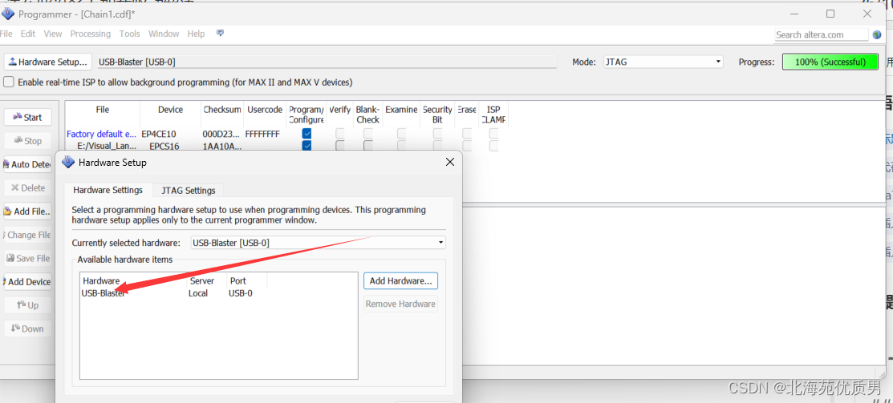Click the EPCS16 device cell
Screen dimensions: 893x403
point(164,146)
